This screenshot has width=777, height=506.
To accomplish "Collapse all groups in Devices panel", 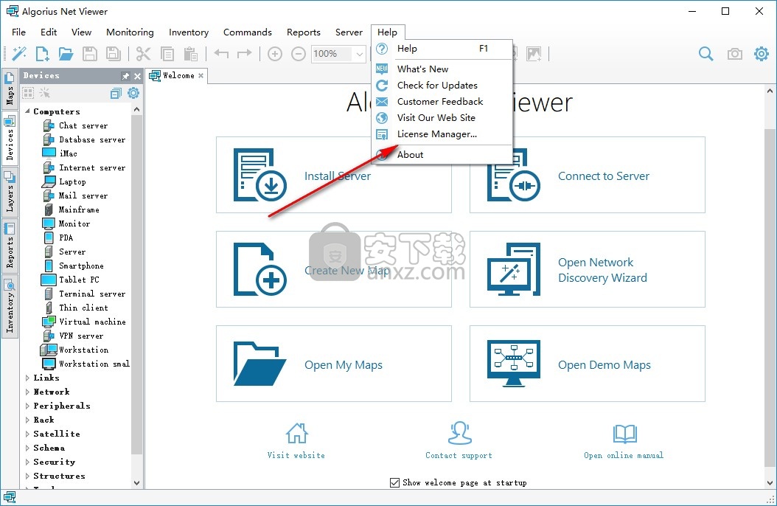I will pyautogui.click(x=116, y=93).
